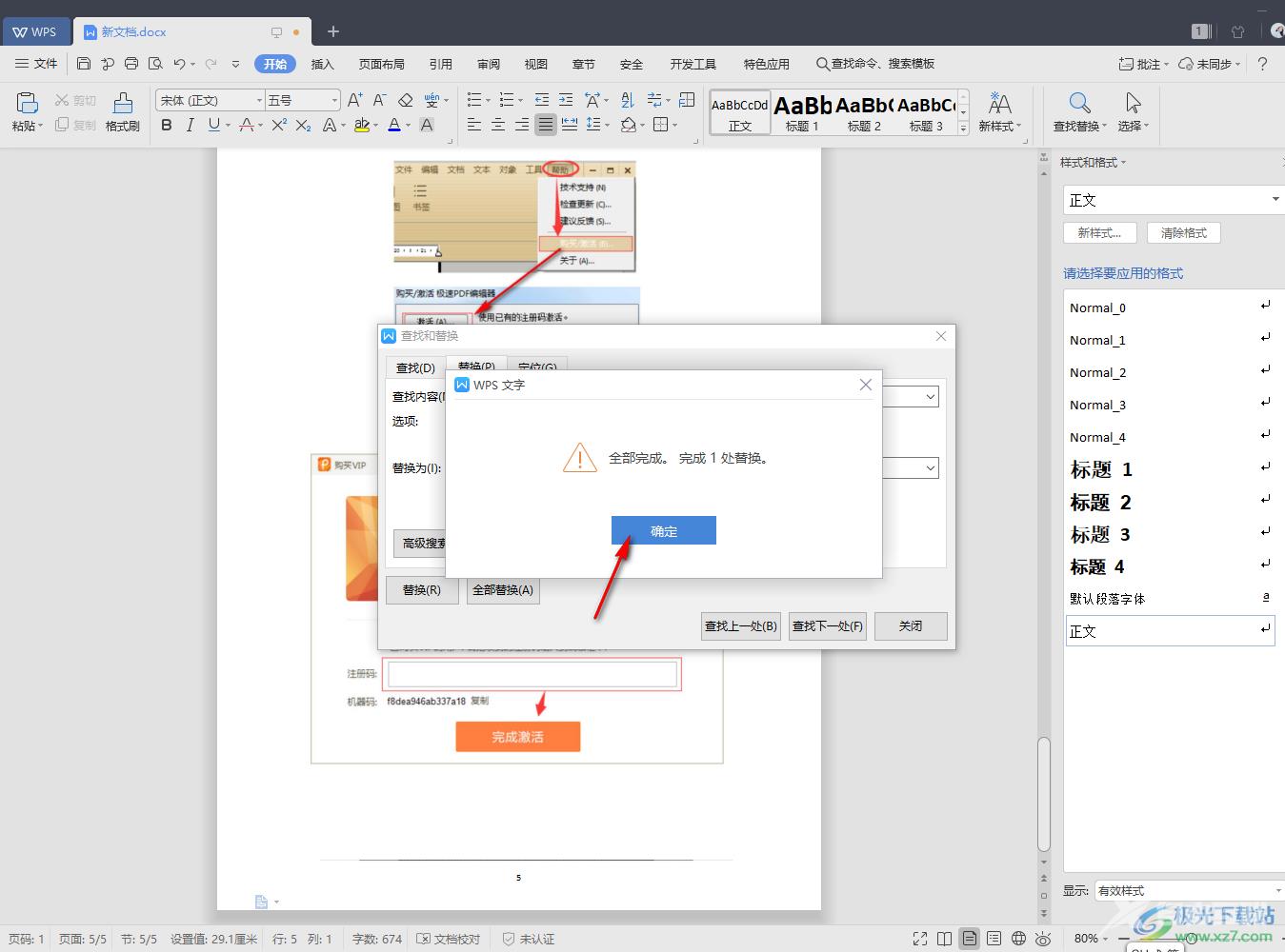Click decrease font size icon
Screen dimensions: 1285x952
click(x=379, y=100)
